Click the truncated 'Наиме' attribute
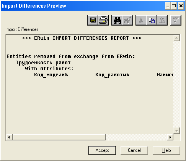 coord(165,75)
